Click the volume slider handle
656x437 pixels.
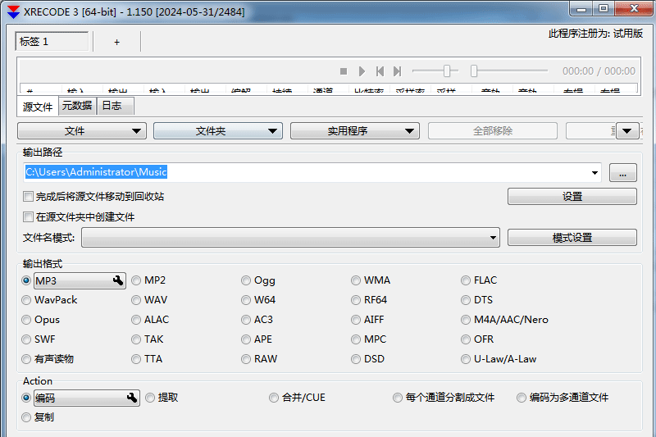coord(447,71)
